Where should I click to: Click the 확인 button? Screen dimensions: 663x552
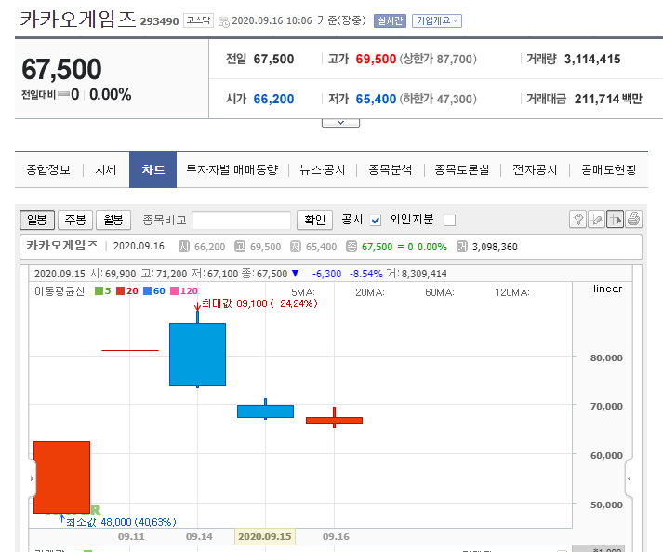point(314,220)
